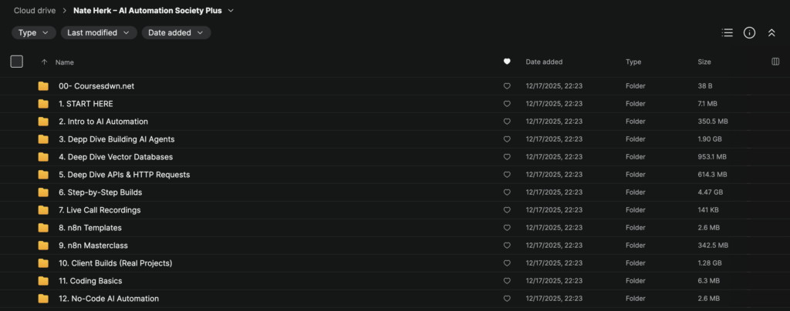Favorite the 'Step-by-Step Builds' folder
The width and height of the screenshot is (790, 311).
click(x=507, y=192)
